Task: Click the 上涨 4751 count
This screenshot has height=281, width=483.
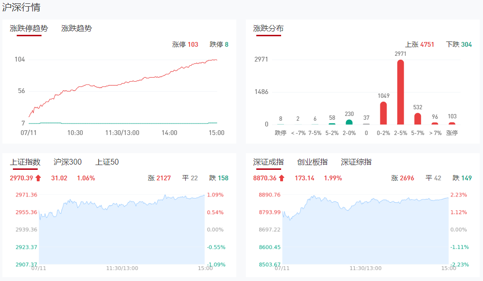Action: pyautogui.click(x=420, y=44)
